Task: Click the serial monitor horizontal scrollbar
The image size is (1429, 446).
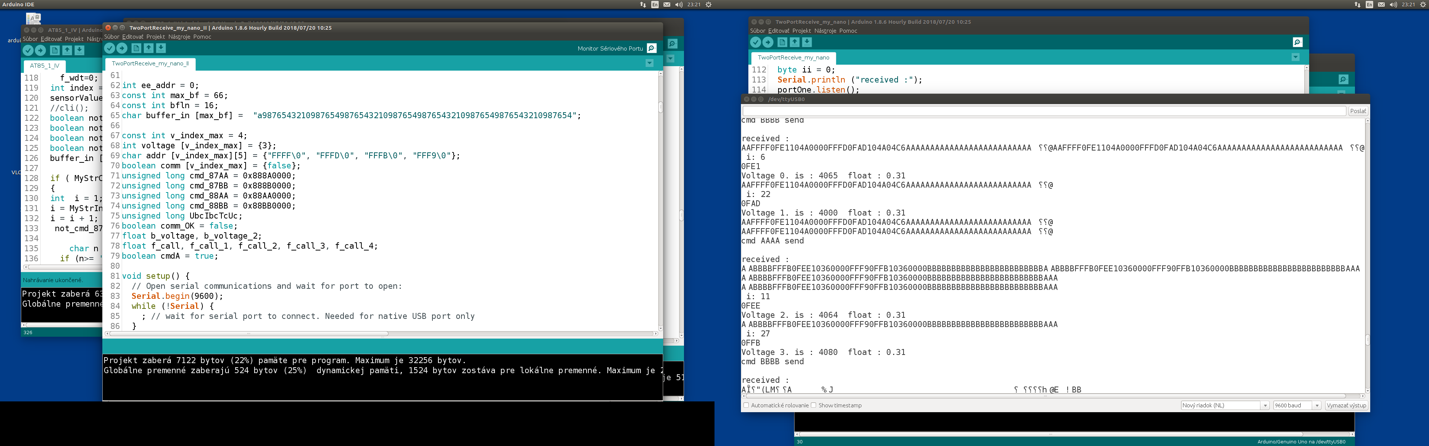Action: (1046, 396)
